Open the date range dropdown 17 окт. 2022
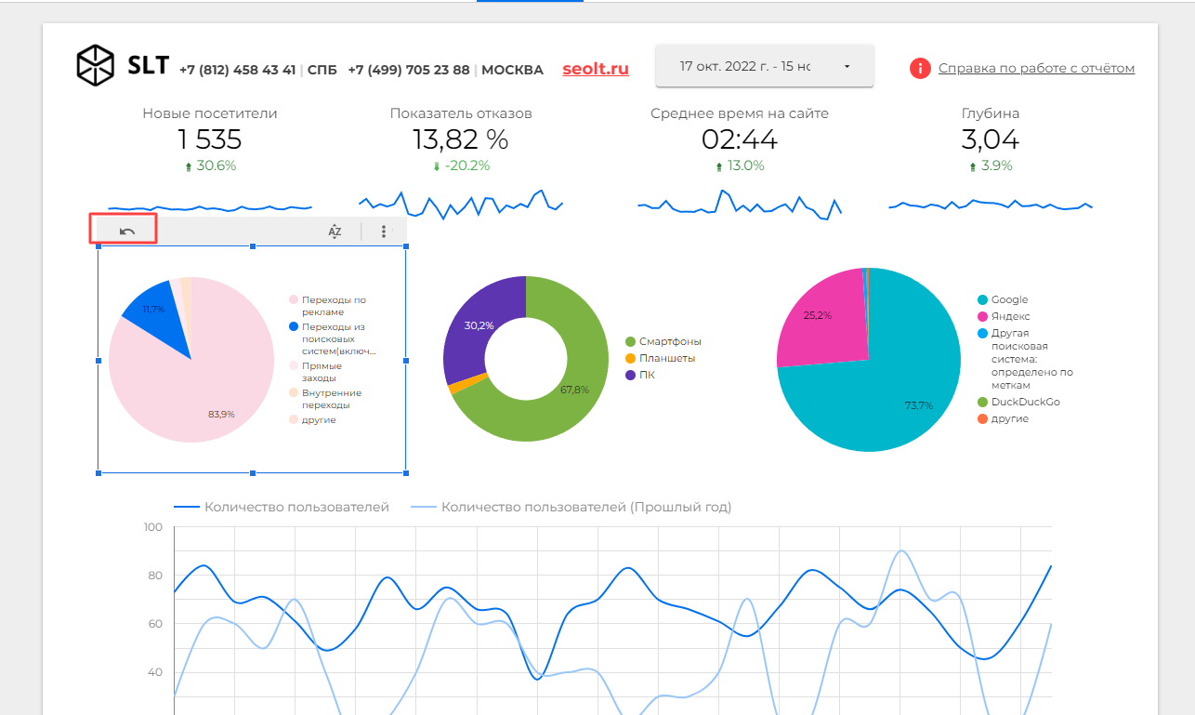 764,66
